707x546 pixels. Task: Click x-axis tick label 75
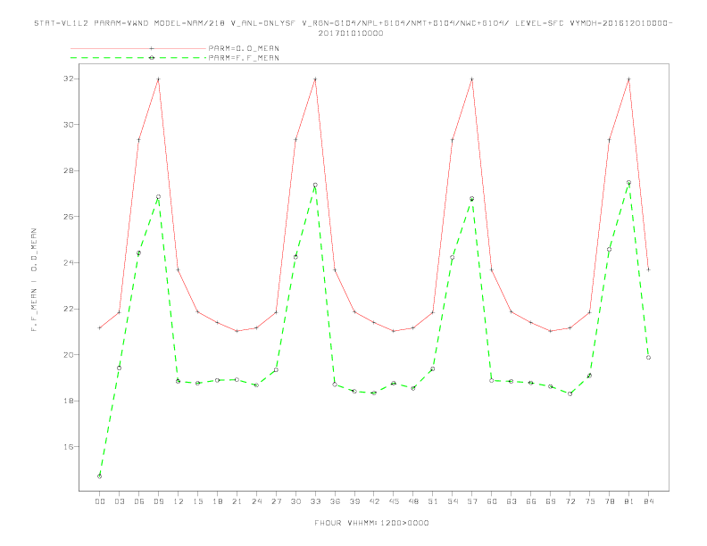pos(590,501)
